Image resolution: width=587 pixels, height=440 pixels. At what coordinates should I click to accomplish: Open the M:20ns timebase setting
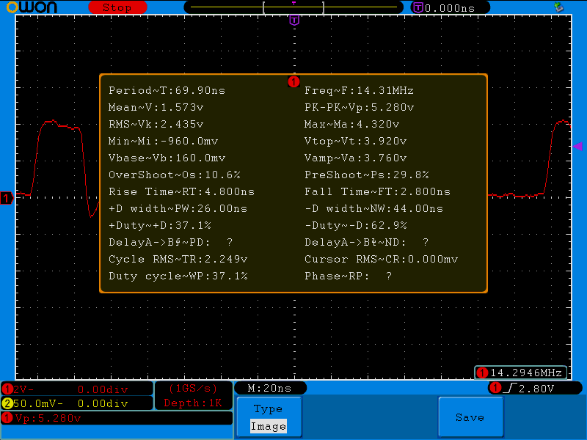point(269,388)
